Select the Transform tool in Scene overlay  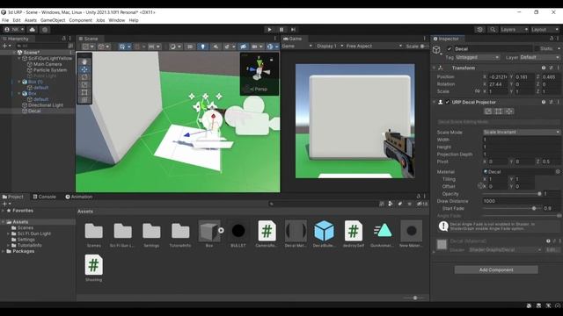coord(84,100)
